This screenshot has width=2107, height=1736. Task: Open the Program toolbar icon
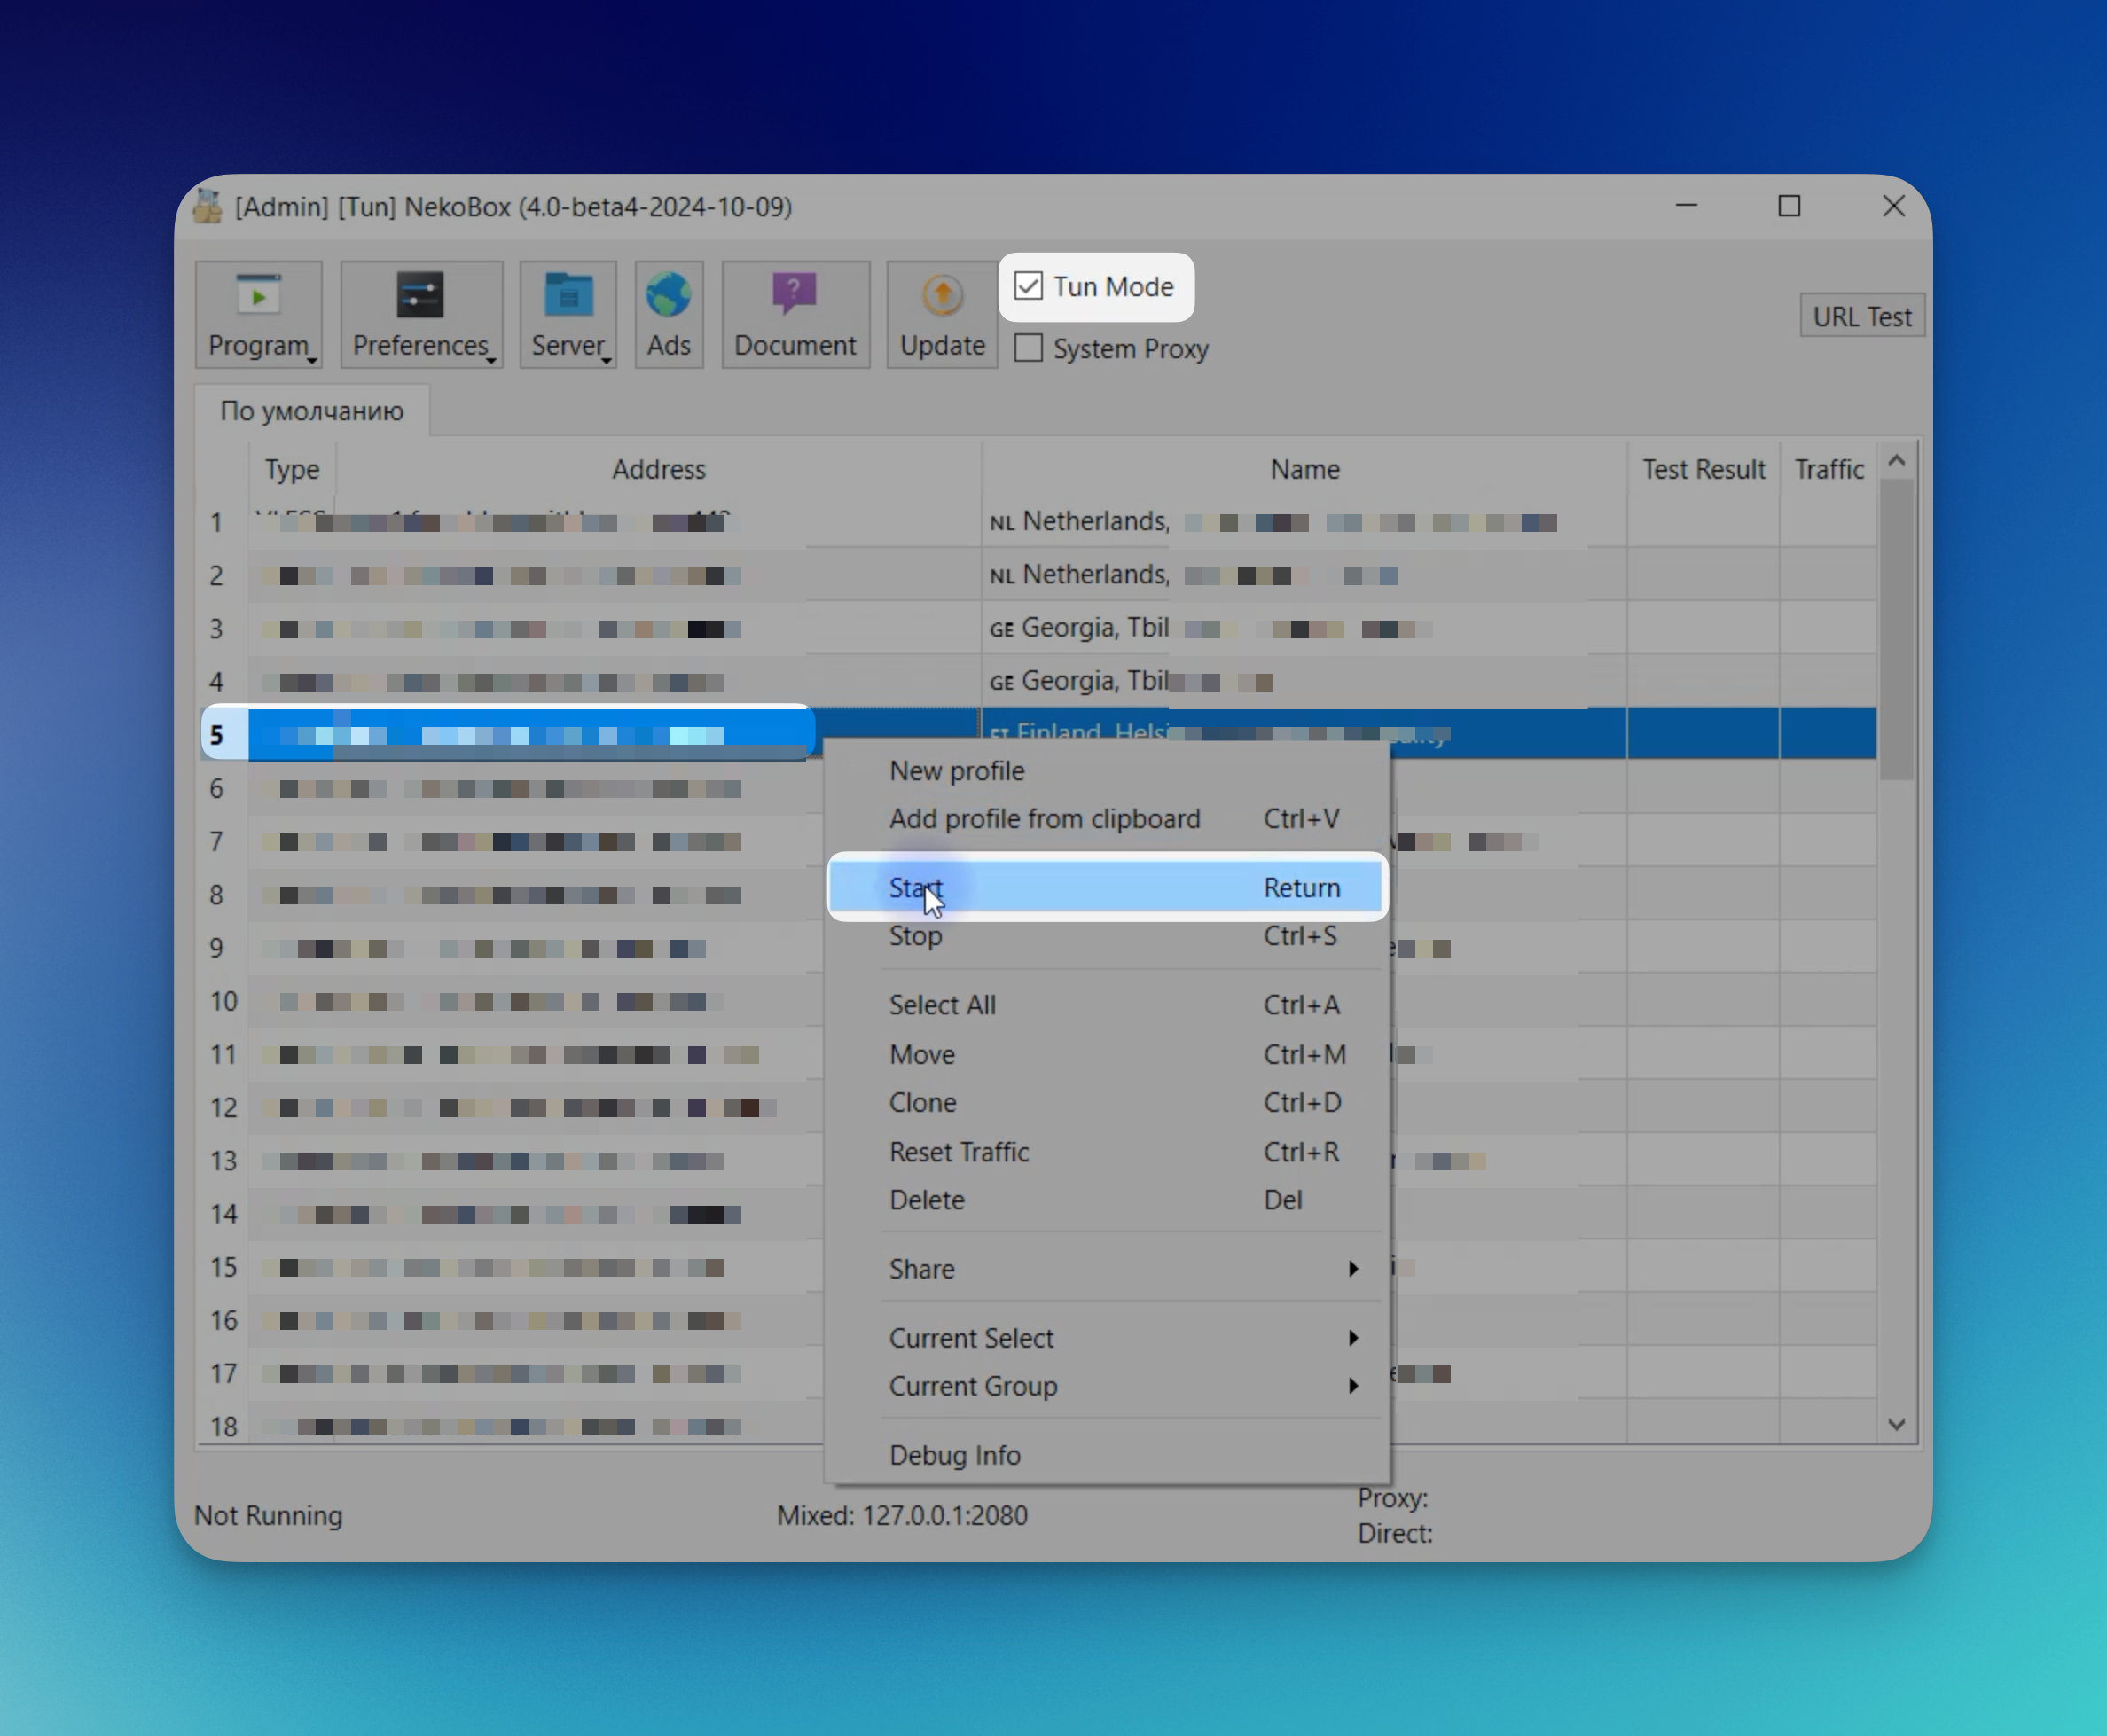(x=258, y=296)
